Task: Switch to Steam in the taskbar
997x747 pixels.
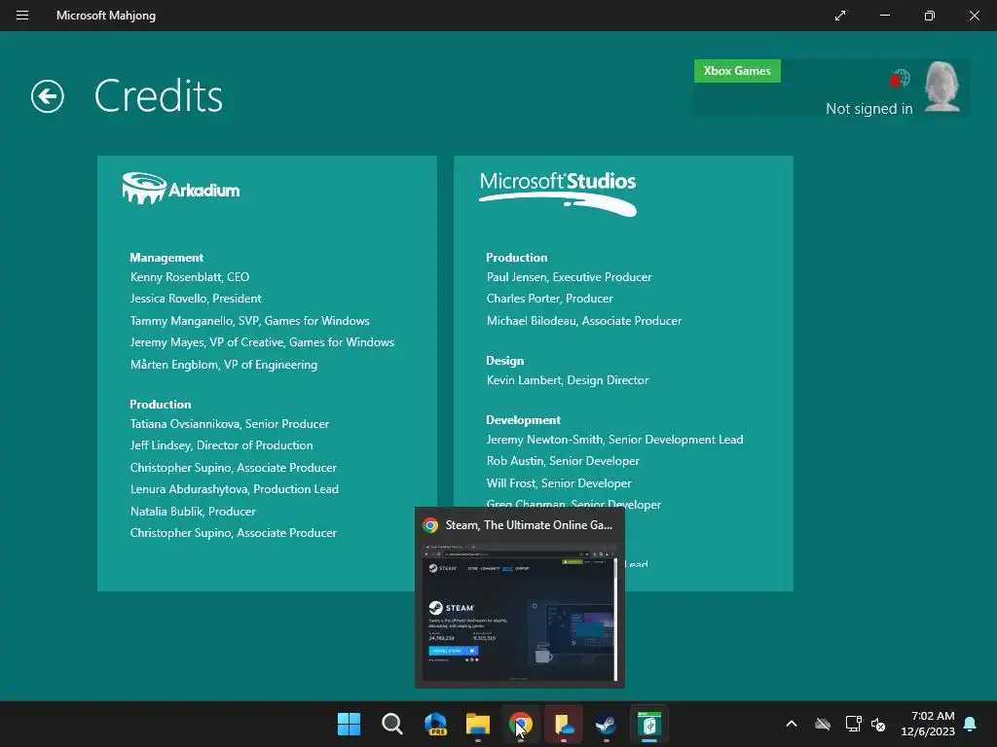Action: 606,724
